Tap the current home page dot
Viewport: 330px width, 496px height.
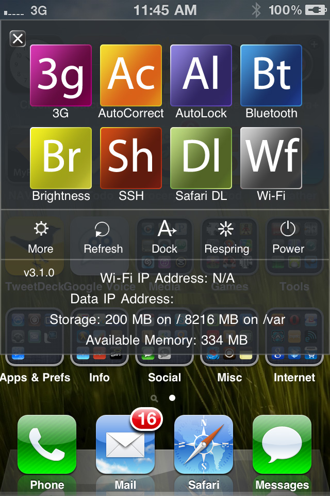[x=172, y=398]
